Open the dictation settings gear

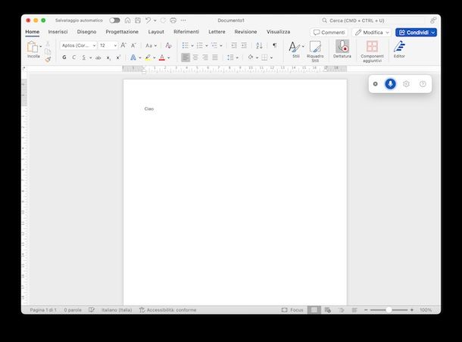coord(406,84)
